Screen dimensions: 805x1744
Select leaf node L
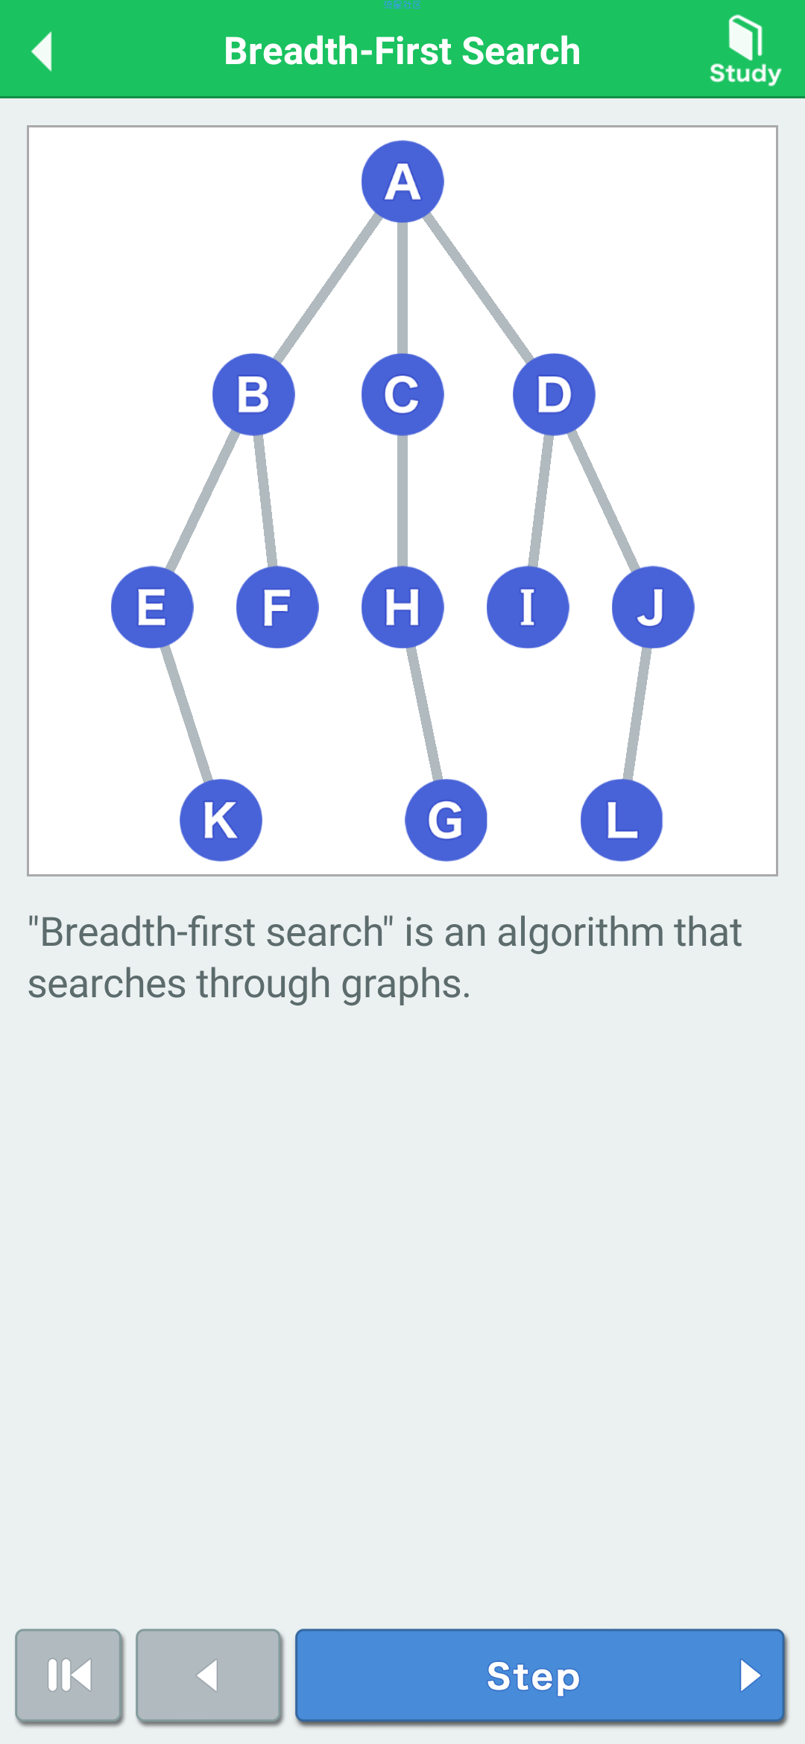(622, 820)
